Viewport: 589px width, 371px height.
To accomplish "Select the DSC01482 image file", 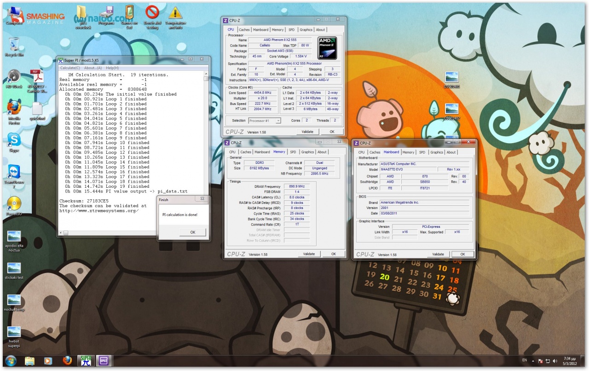I will pos(452,111).
